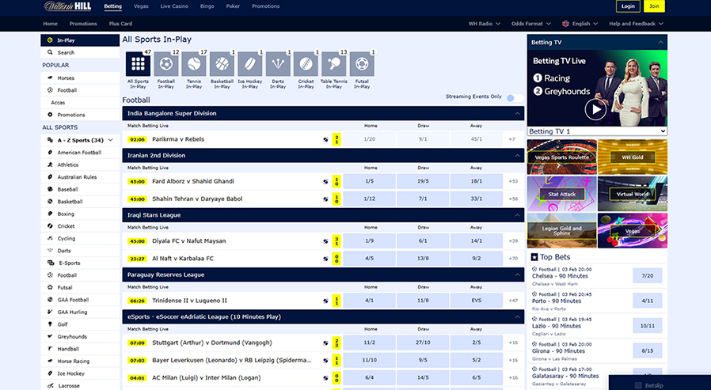
Task: Click the Login button
Action: pyautogui.click(x=628, y=6)
